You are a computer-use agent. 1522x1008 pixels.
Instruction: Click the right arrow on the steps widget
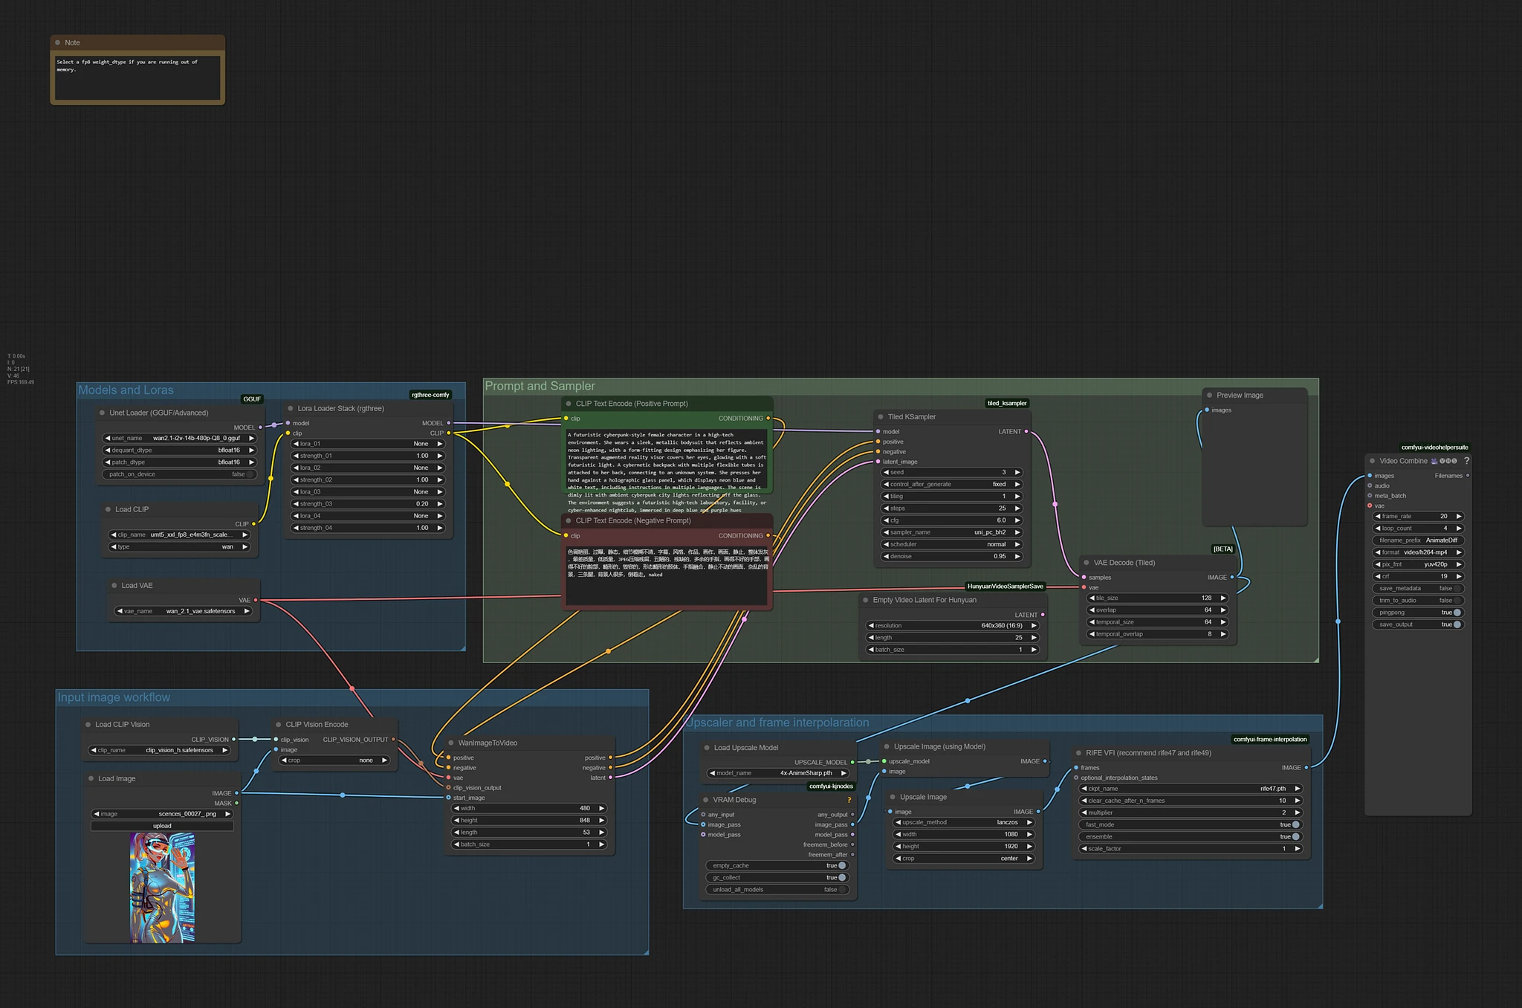point(1017,508)
